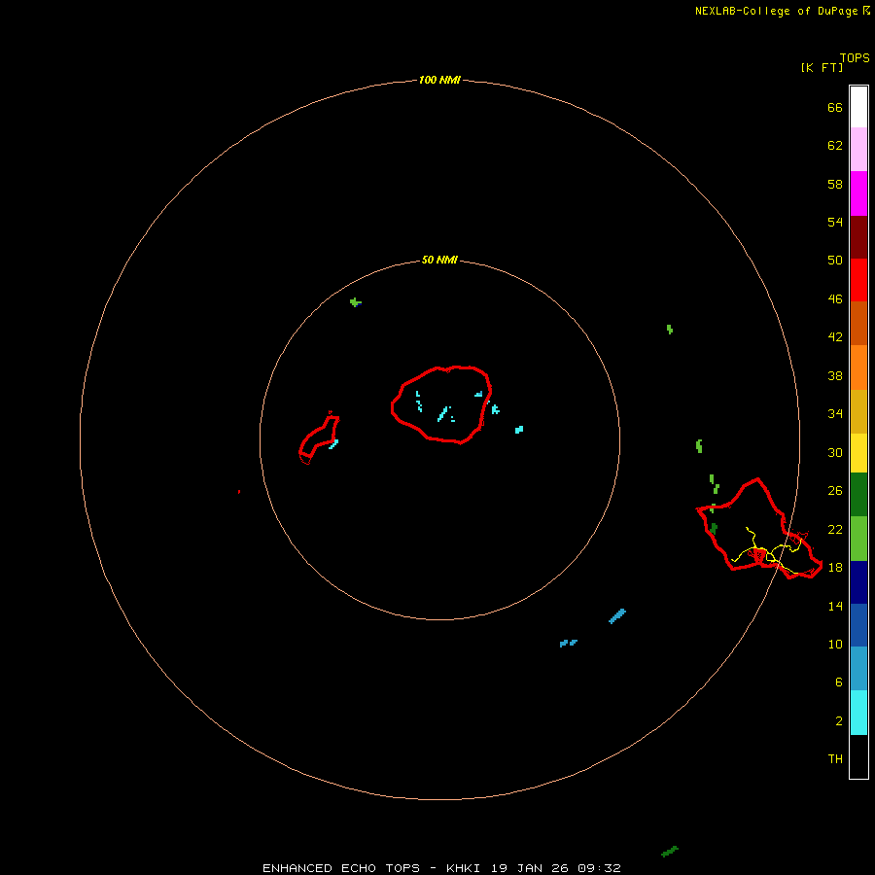Click the white 66 kft color swatch
Screen dimensions: 875x875
click(858, 107)
